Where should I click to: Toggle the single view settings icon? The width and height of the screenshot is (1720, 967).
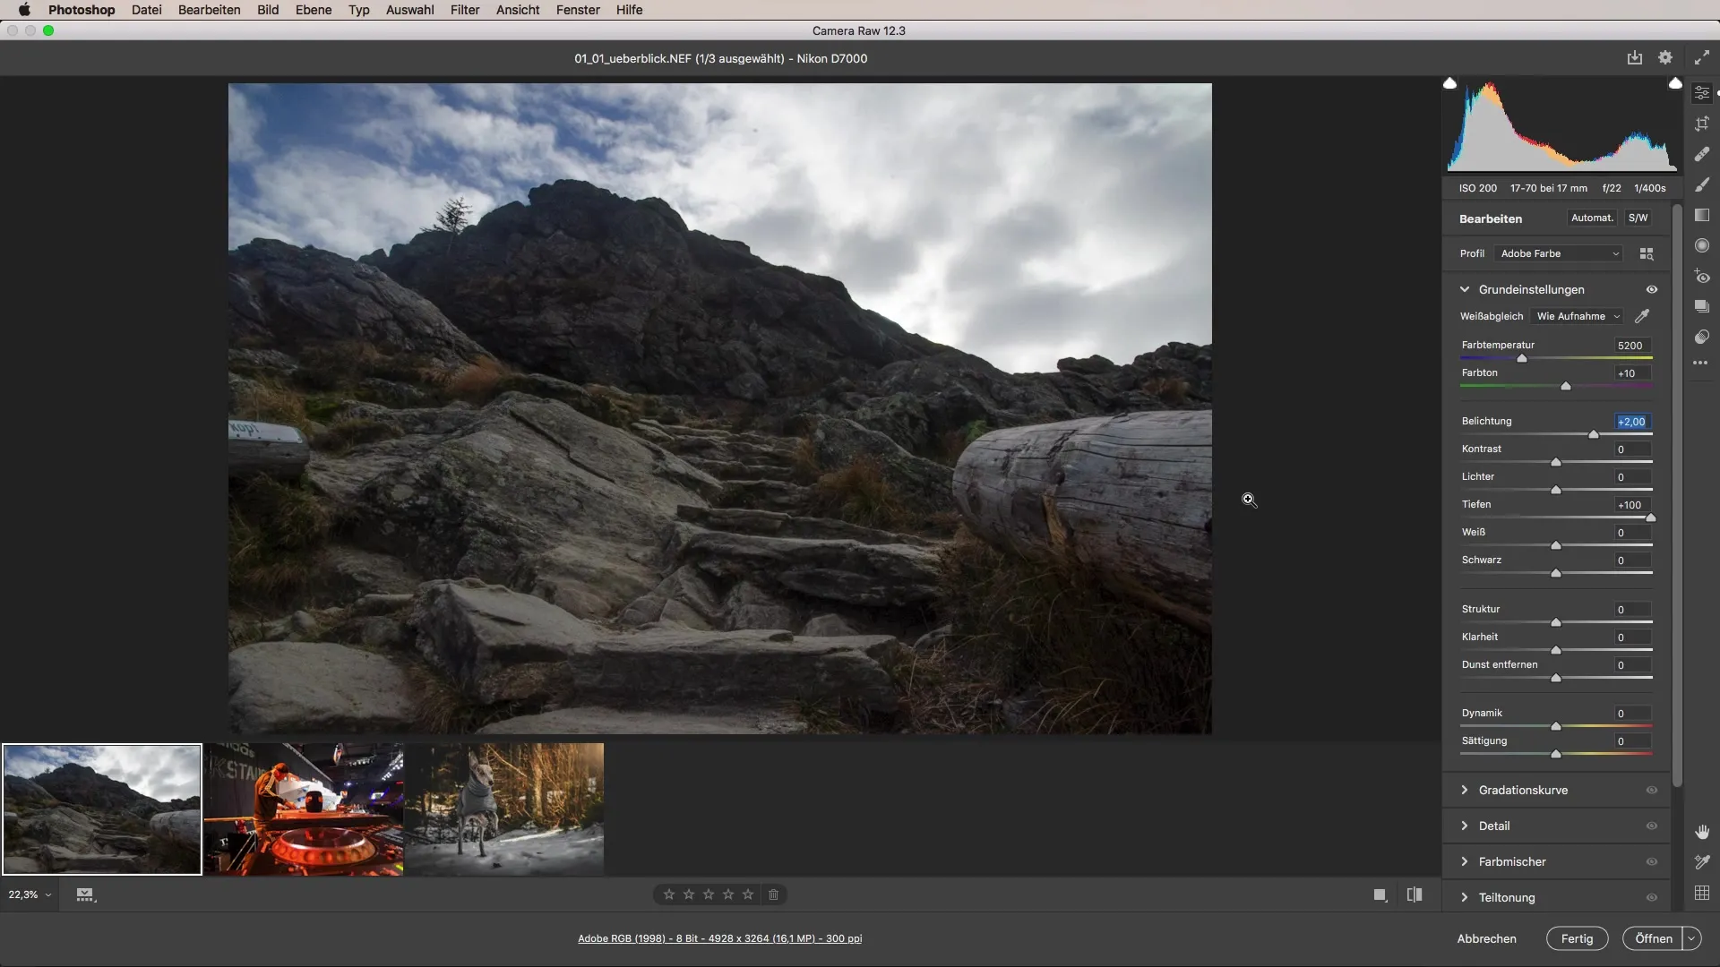pyautogui.click(x=1380, y=895)
